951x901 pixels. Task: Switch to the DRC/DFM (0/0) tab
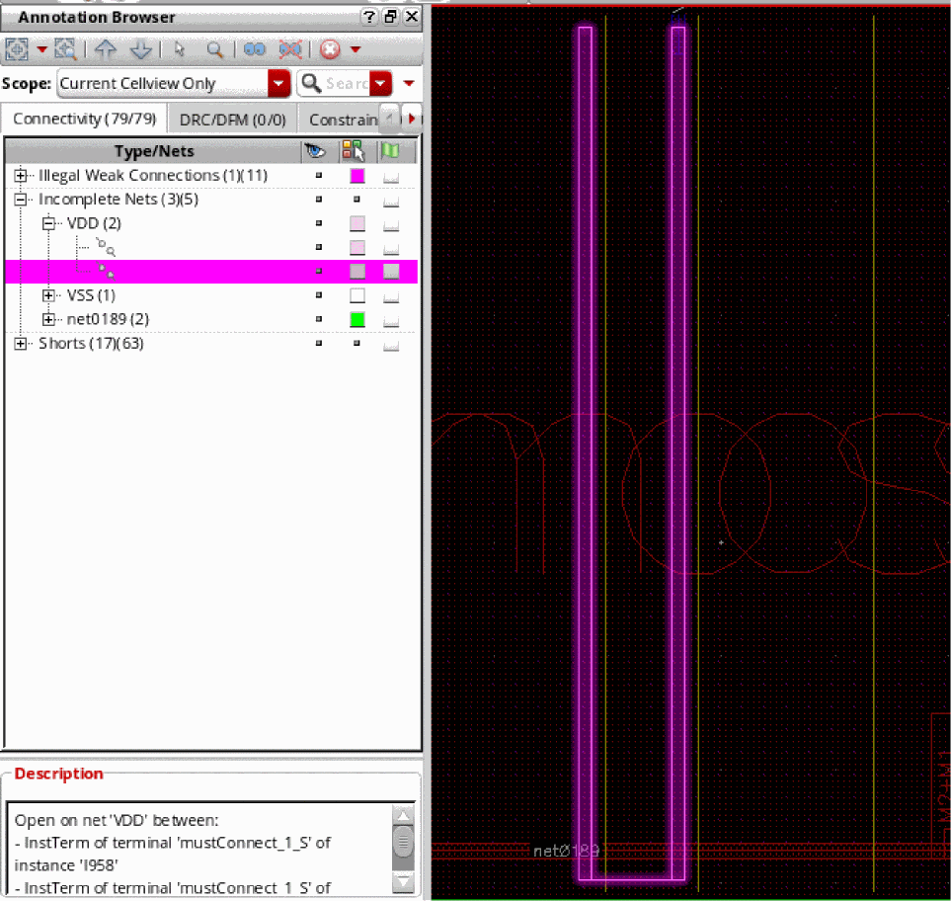(x=232, y=120)
